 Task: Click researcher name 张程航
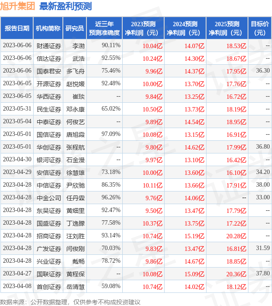(76, 148)
